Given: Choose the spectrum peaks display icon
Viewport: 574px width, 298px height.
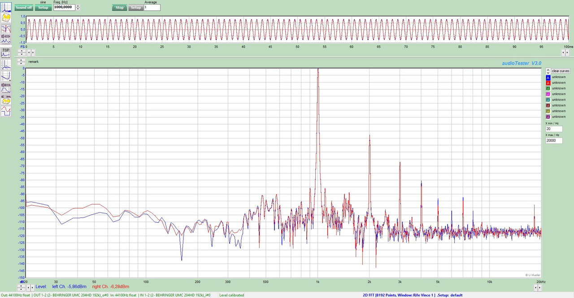Looking at the screenshot, I should (6, 64).
